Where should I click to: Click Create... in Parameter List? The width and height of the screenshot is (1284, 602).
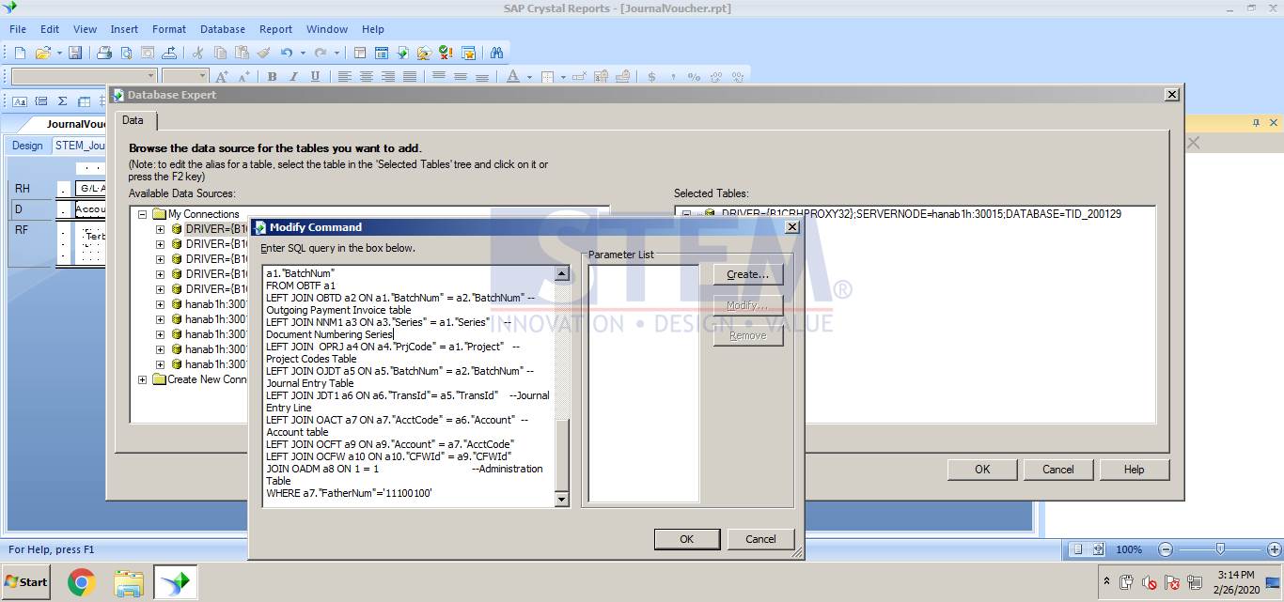[748, 274]
